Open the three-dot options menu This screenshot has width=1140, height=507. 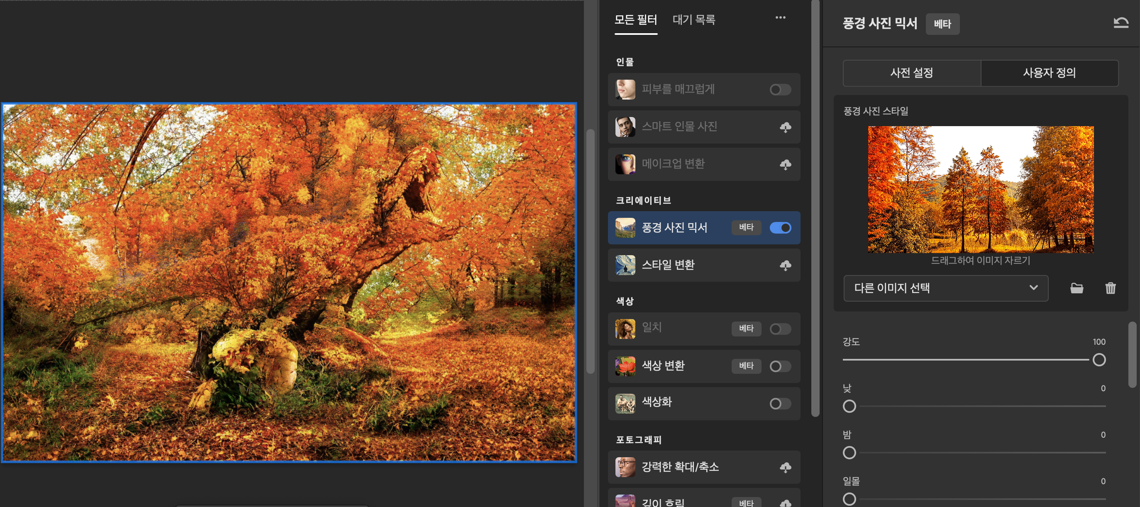pos(780,18)
